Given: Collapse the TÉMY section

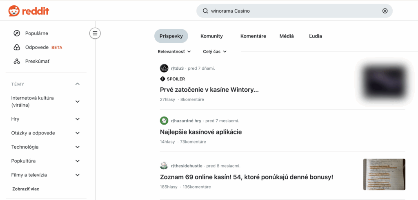Looking at the screenshot, I should click(x=78, y=84).
